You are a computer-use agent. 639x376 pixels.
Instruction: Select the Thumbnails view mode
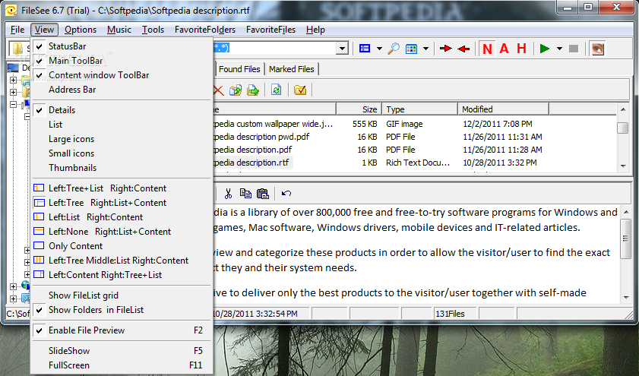[122, 168]
